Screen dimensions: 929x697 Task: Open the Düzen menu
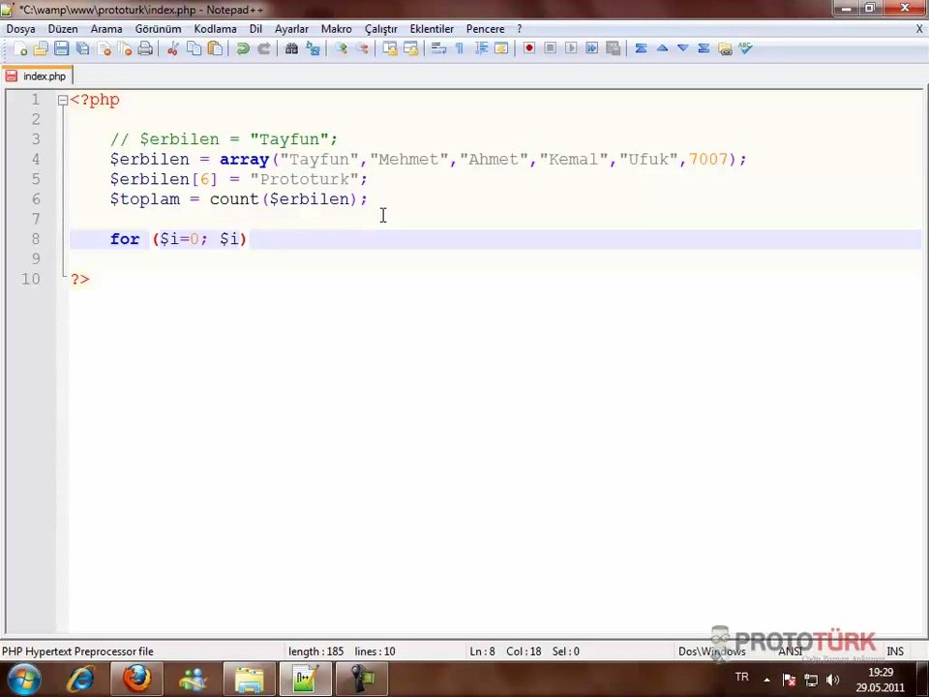[63, 28]
